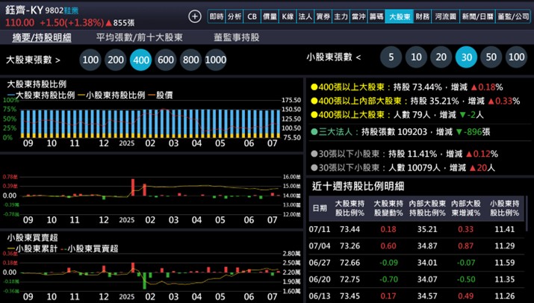Click the 小股東持股比例 legend item
This screenshot has height=303, width=534.
[111, 95]
